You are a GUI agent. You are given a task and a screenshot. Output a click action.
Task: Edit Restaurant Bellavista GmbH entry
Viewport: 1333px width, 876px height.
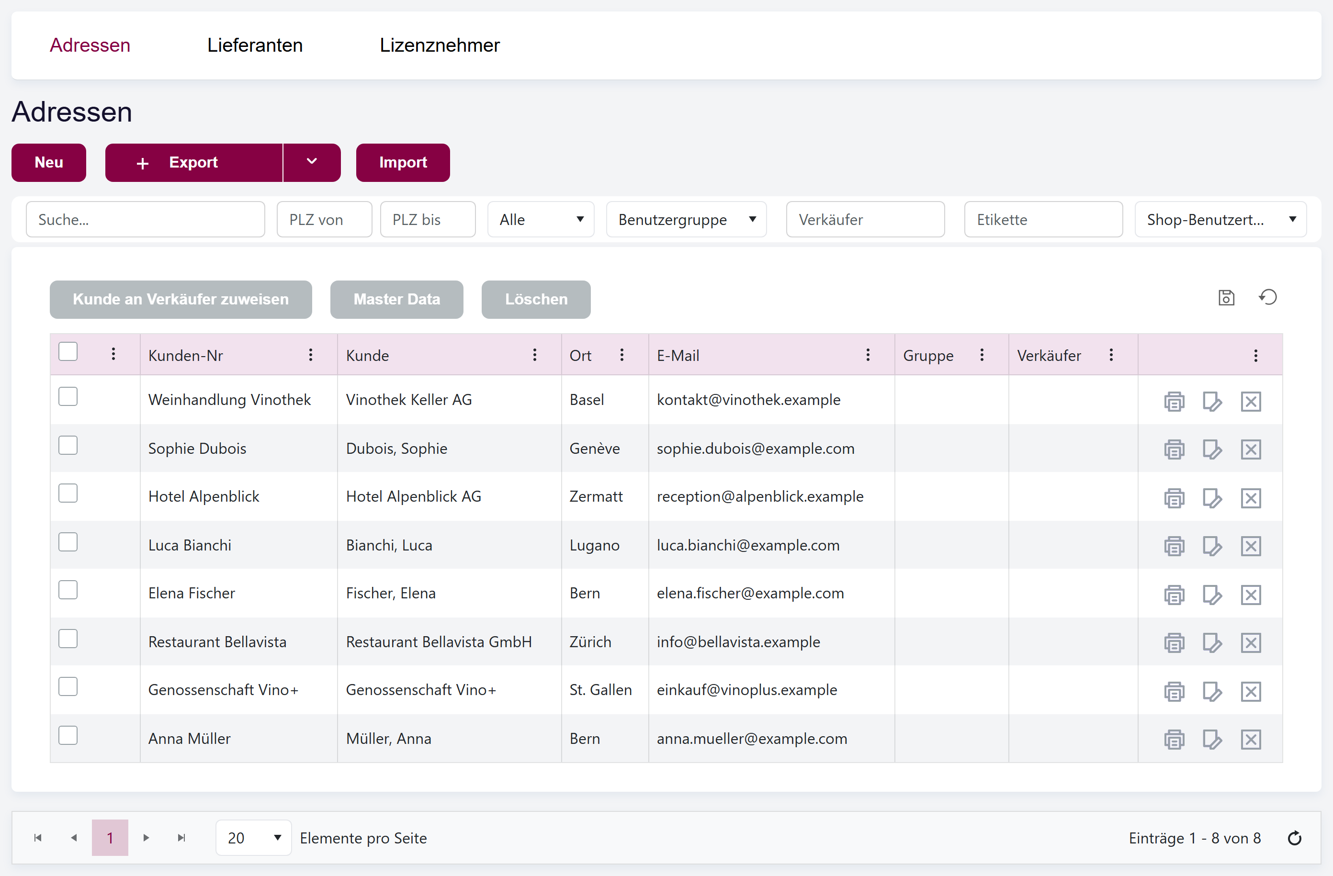[x=1212, y=643]
